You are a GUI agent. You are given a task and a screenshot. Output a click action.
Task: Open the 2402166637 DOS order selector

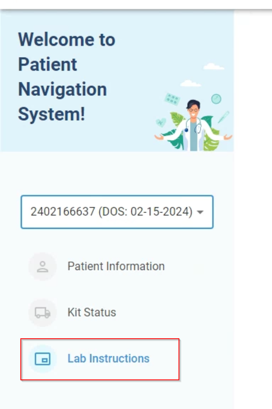(x=117, y=212)
